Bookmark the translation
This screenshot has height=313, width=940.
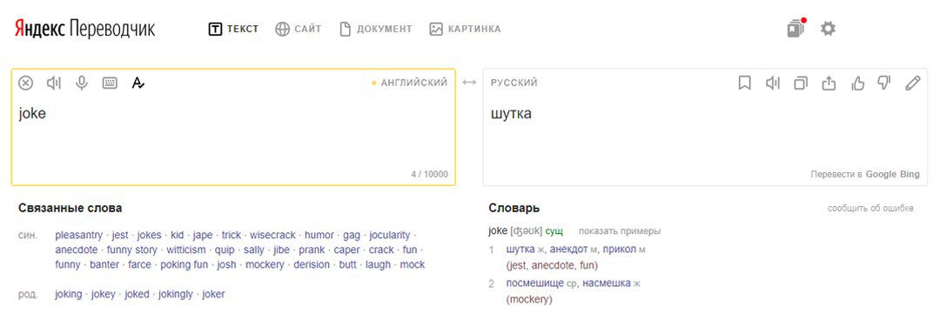point(744,83)
